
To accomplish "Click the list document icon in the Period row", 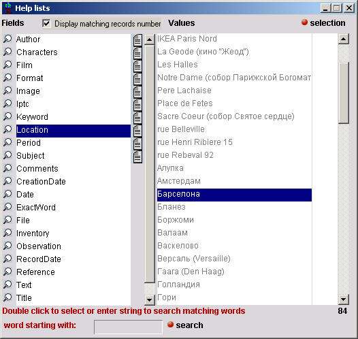I will 137,144.
